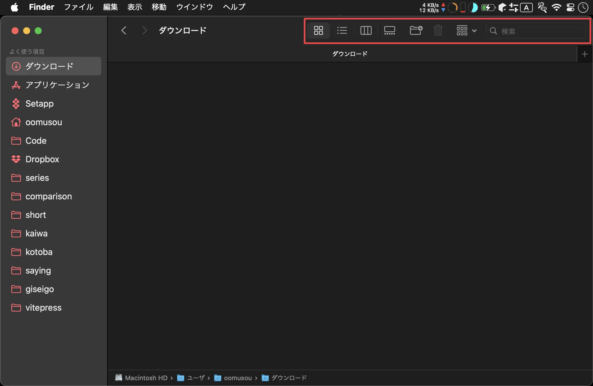Zoom the Finder window with green button
Viewport: 593px width, 386px height.
point(38,31)
